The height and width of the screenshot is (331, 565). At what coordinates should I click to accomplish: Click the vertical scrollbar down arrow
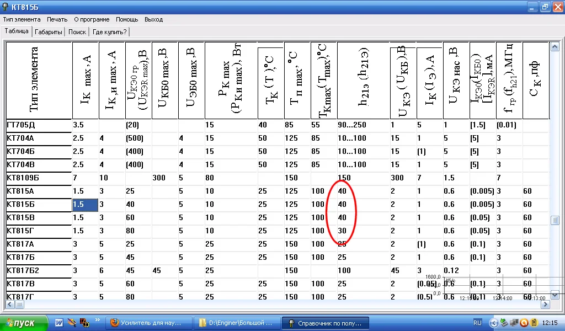555,295
